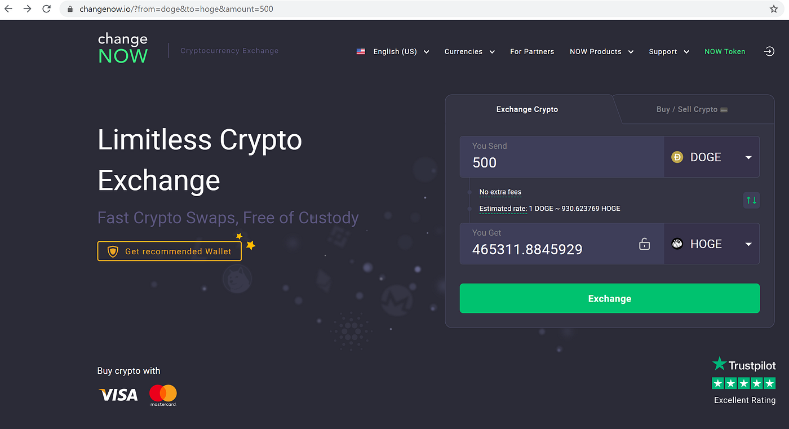This screenshot has width=789, height=429.
Task: Click the Mastercard logo
Action: (x=163, y=395)
